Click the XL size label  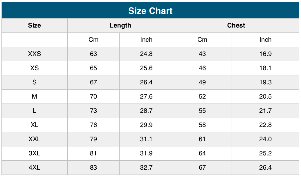click(x=35, y=125)
